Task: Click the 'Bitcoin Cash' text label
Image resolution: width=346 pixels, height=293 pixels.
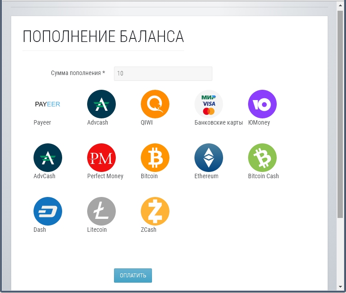Action: point(263,176)
